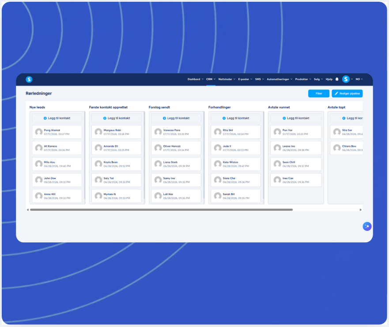
Task: Click Anna Hill's avatar icon
Action: (x=39, y=196)
